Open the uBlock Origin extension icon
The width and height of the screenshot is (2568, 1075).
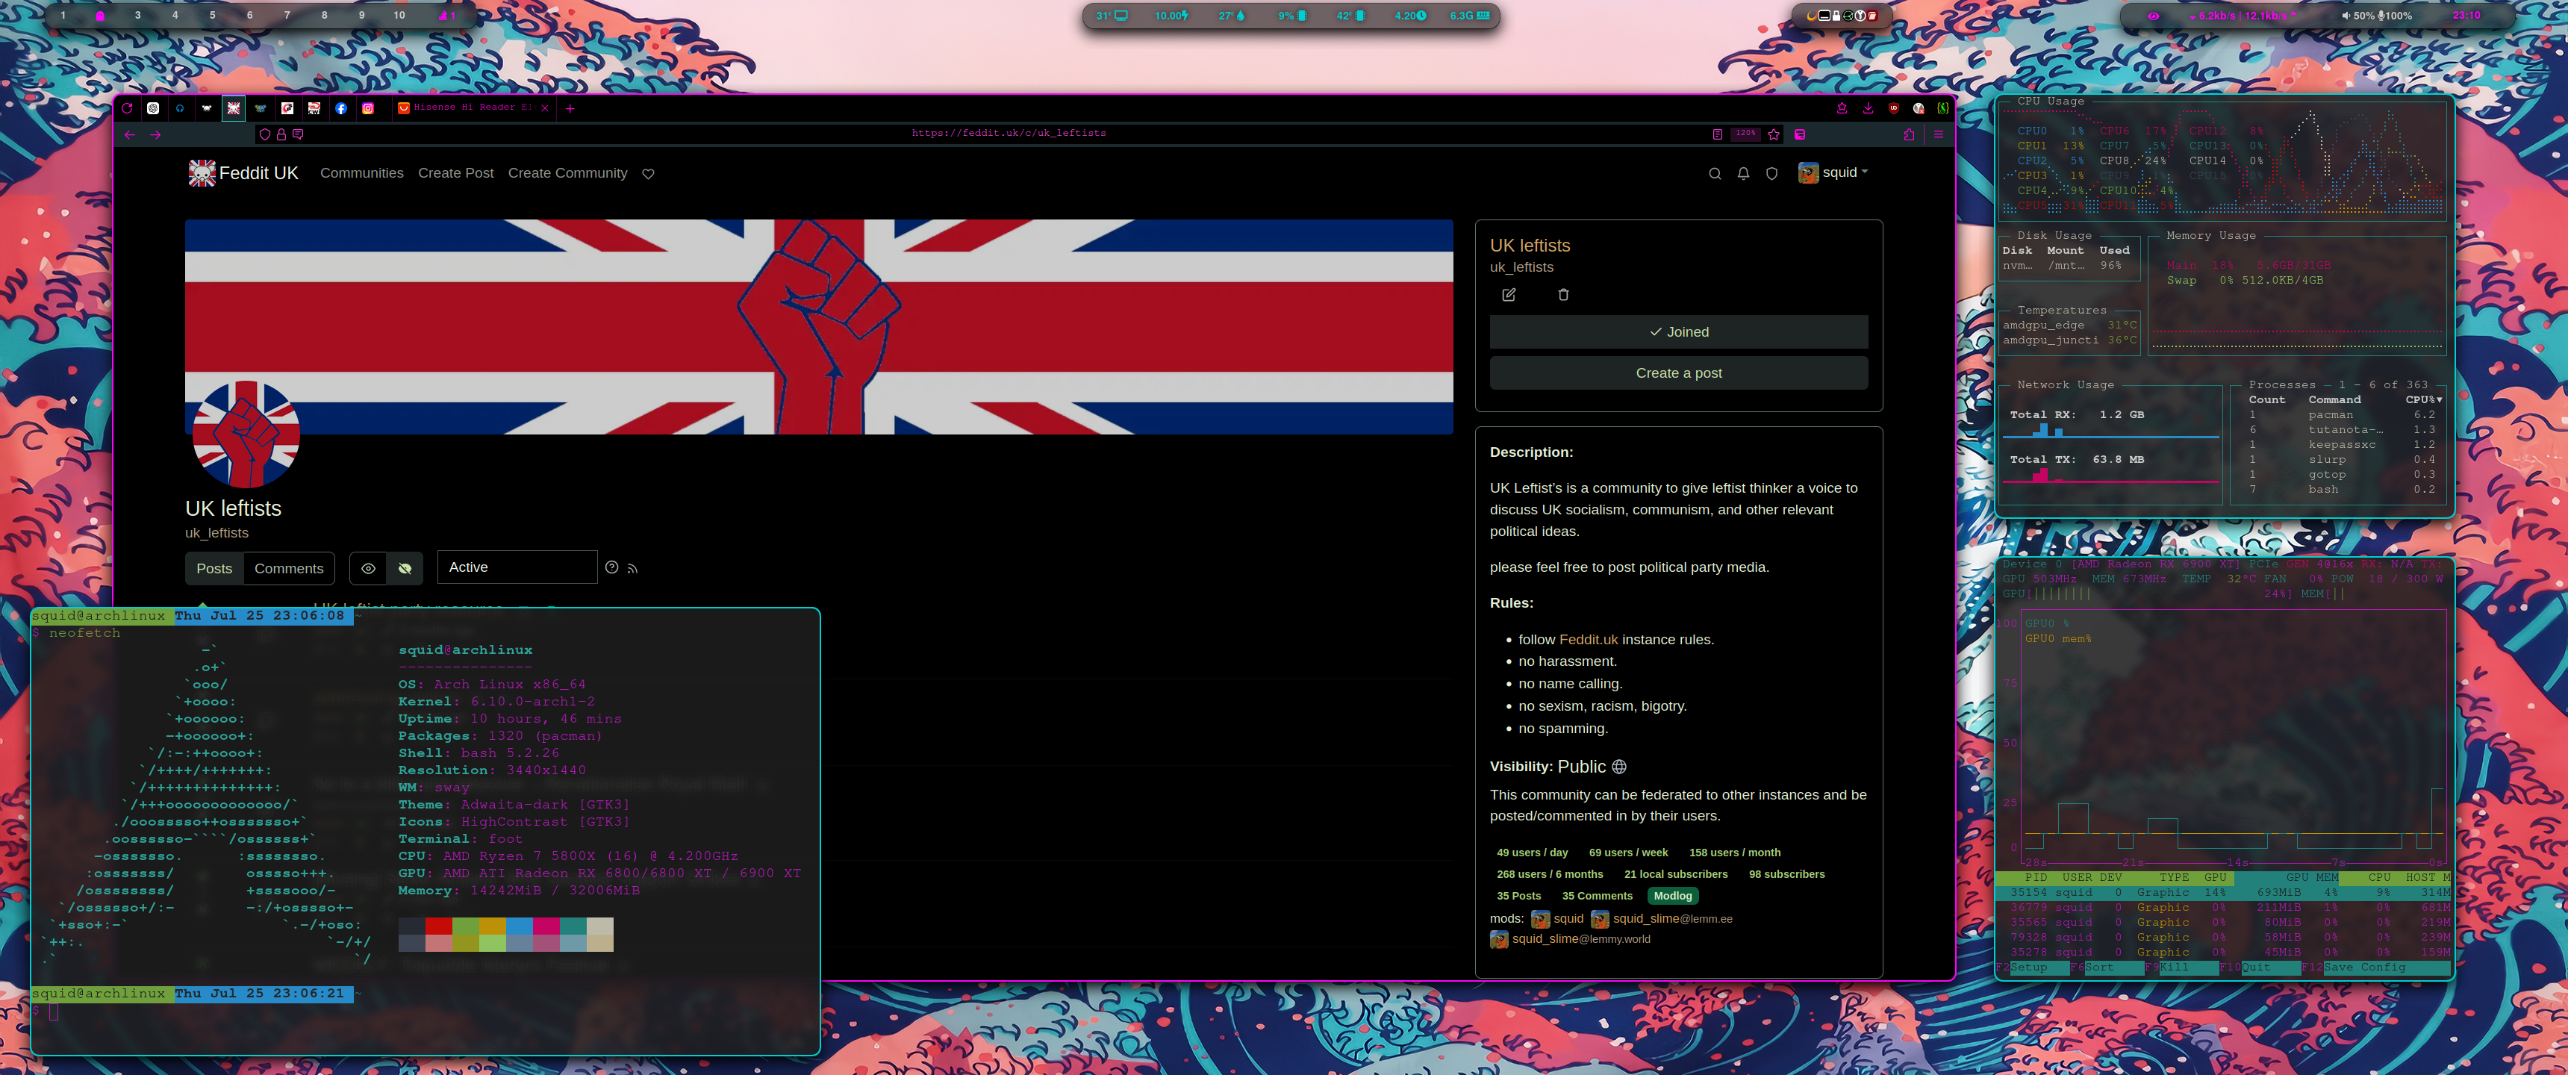tap(1894, 107)
